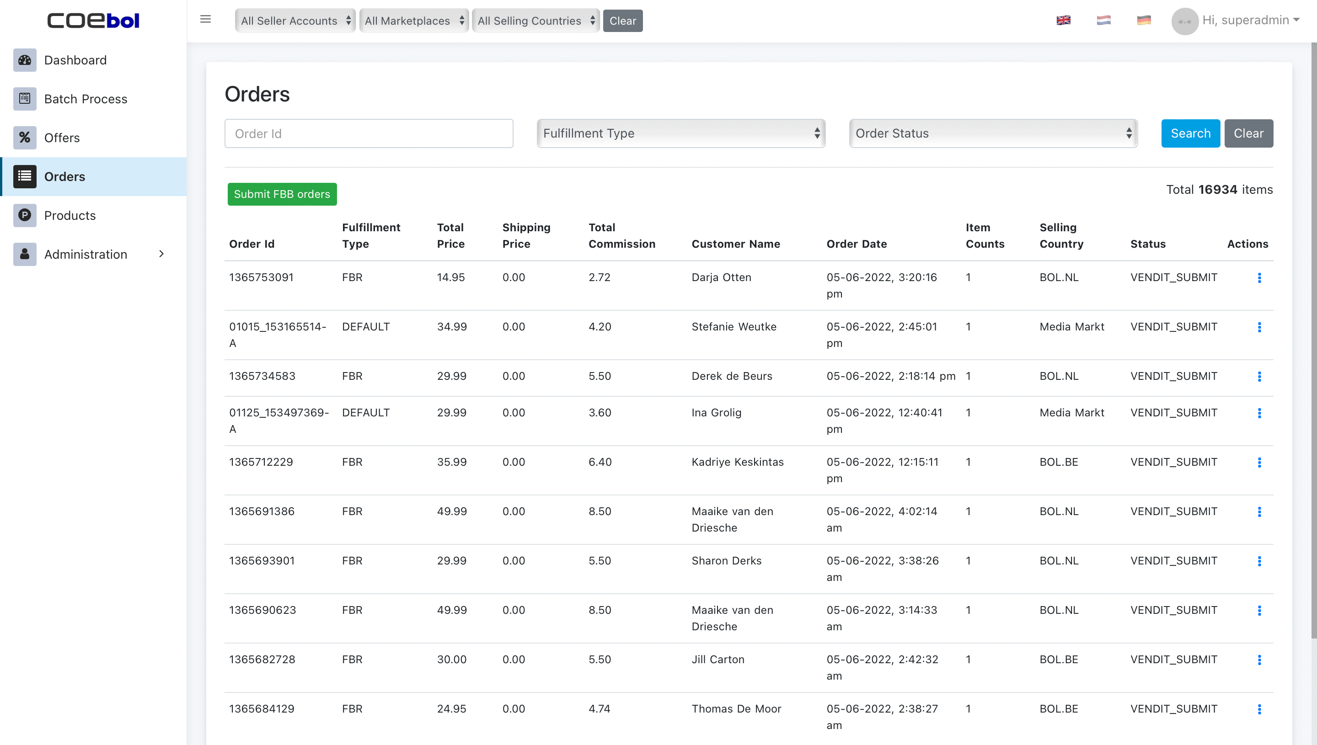Click customer name Sharon Derks
The image size is (1317, 745).
[x=726, y=561]
